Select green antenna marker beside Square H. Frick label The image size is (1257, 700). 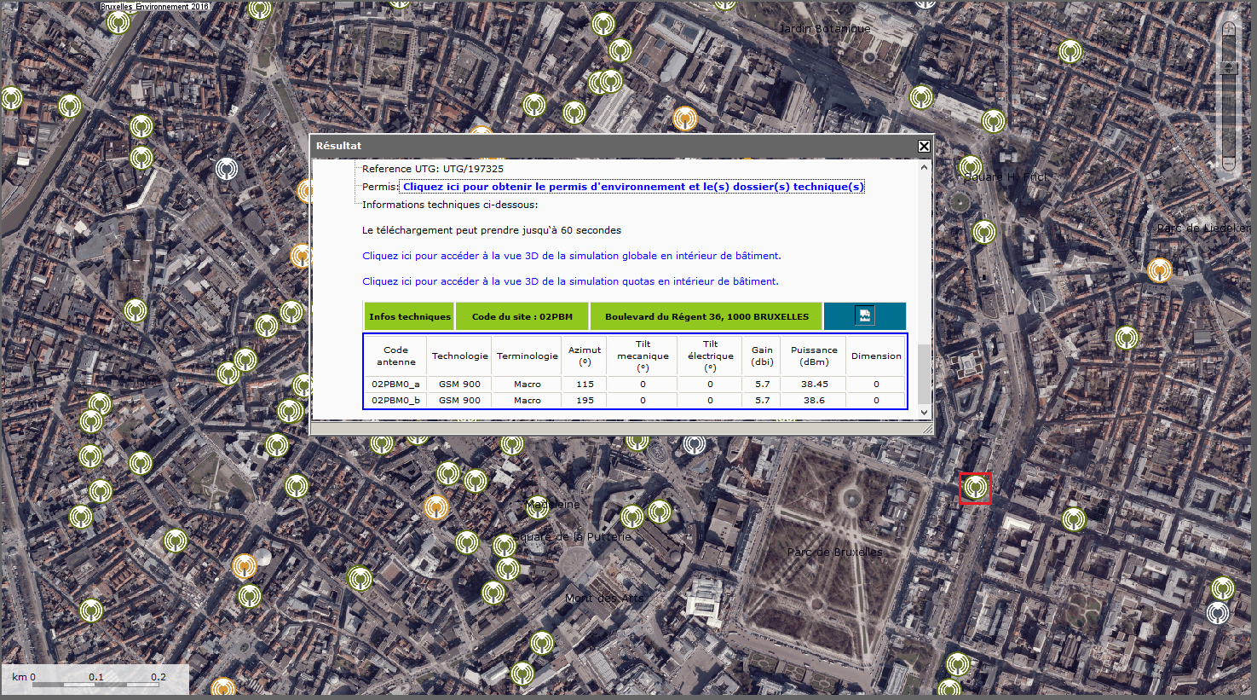coord(971,167)
